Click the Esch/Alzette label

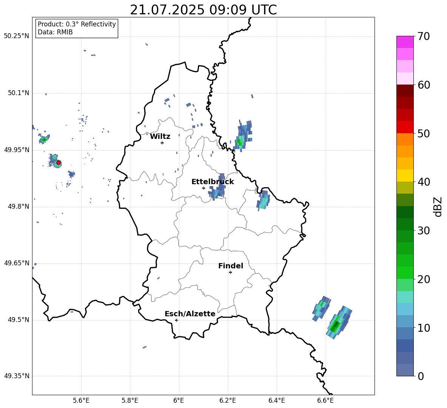(x=190, y=314)
